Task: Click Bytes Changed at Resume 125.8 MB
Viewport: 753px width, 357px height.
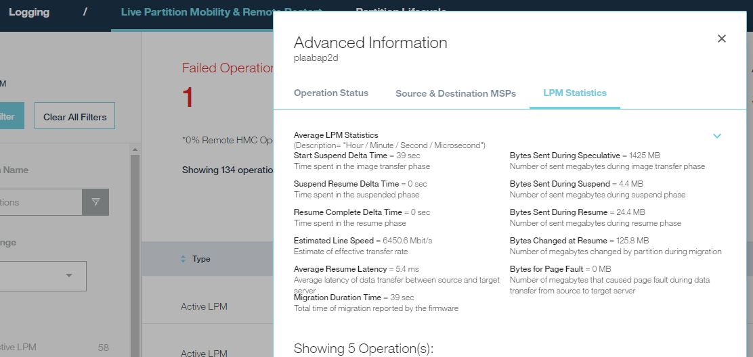Action: [x=579, y=241]
